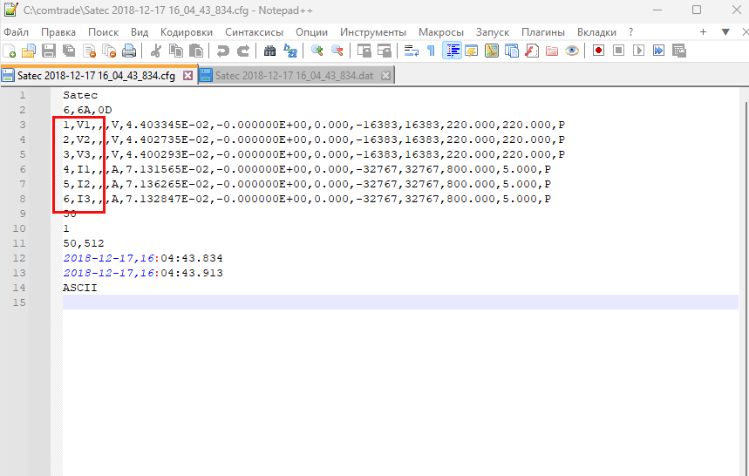The width and height of the screenshot is (749, 476).
Task: Click the Open file folder icon
Action: [29, 51]
